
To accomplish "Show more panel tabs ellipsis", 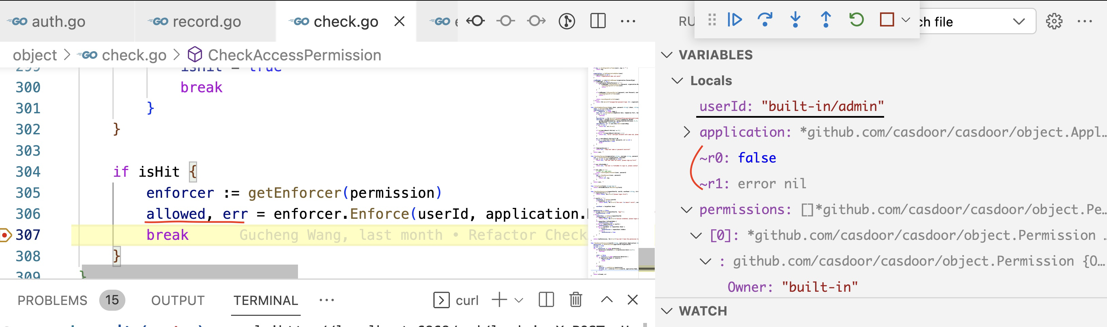I will point(327,300).
